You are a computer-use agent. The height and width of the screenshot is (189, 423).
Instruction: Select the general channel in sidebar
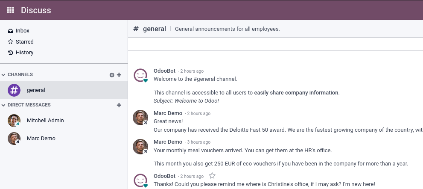36,90
